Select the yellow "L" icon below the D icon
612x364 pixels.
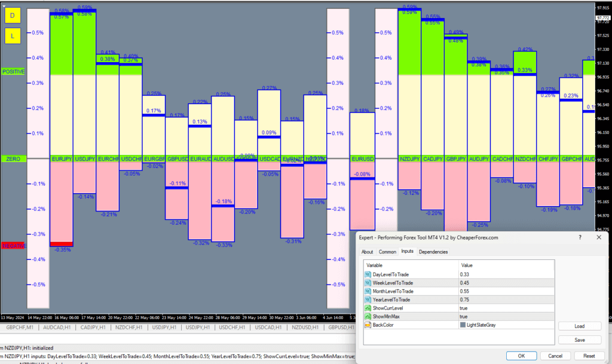[x=12, y=36]
